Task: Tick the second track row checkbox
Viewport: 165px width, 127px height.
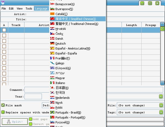Action: click(4, 36)
